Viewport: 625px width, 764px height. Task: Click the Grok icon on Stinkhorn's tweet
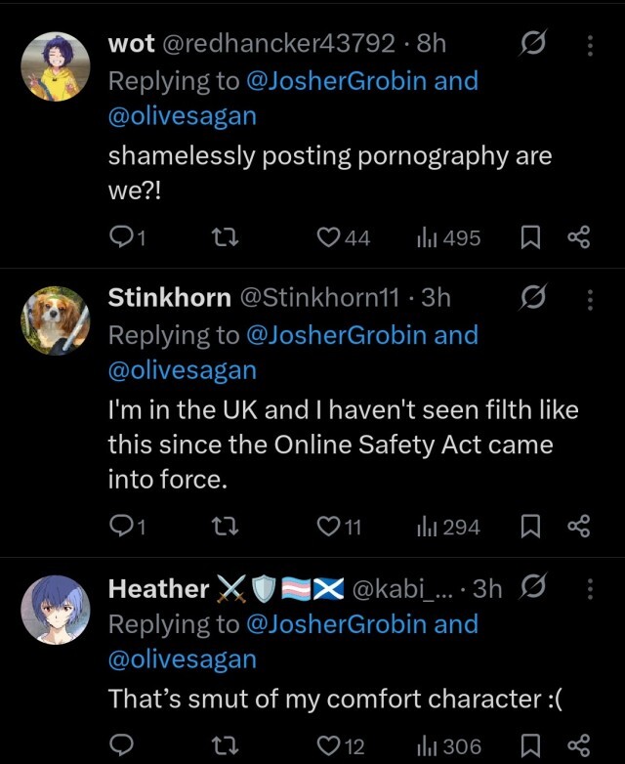pyautogui.click(x=533, y=298)
